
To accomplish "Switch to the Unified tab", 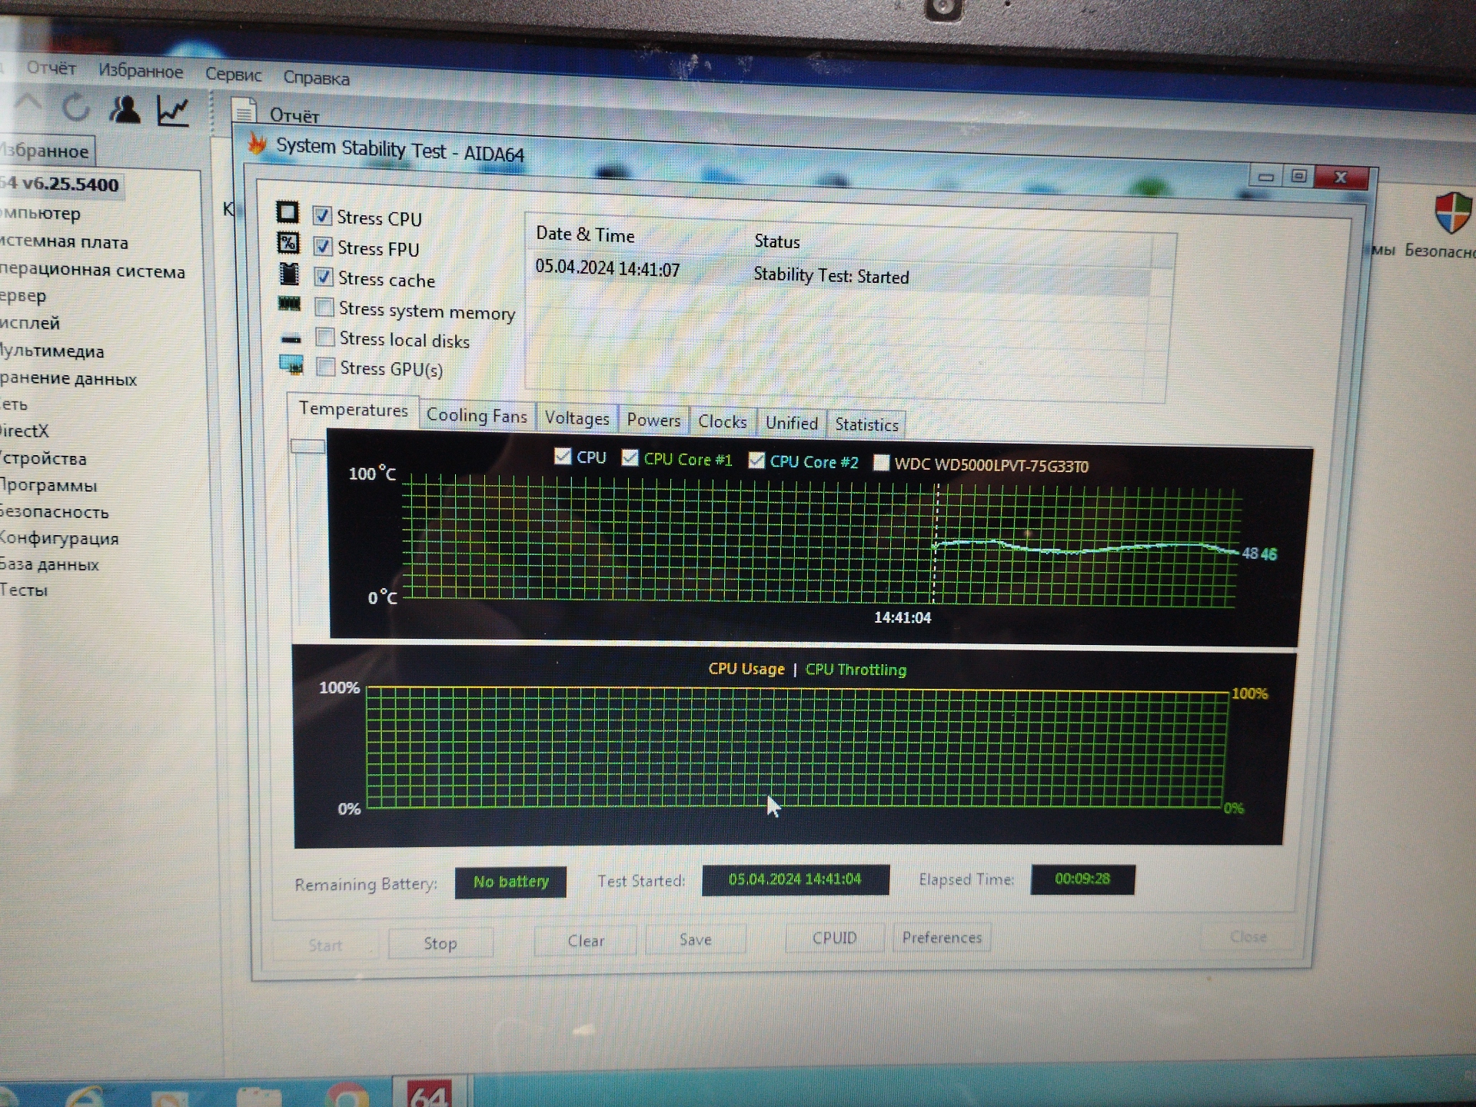I will click(x=791, y=423).
